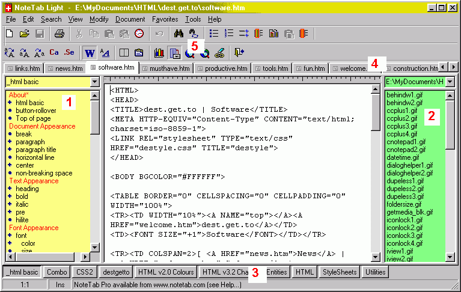
Task: Click the indent lines icon with plus signs
Action: 244,34
